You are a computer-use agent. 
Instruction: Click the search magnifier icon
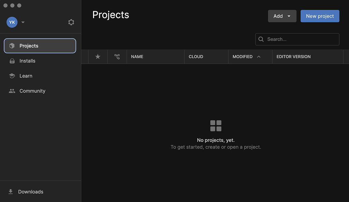point(261,39)
